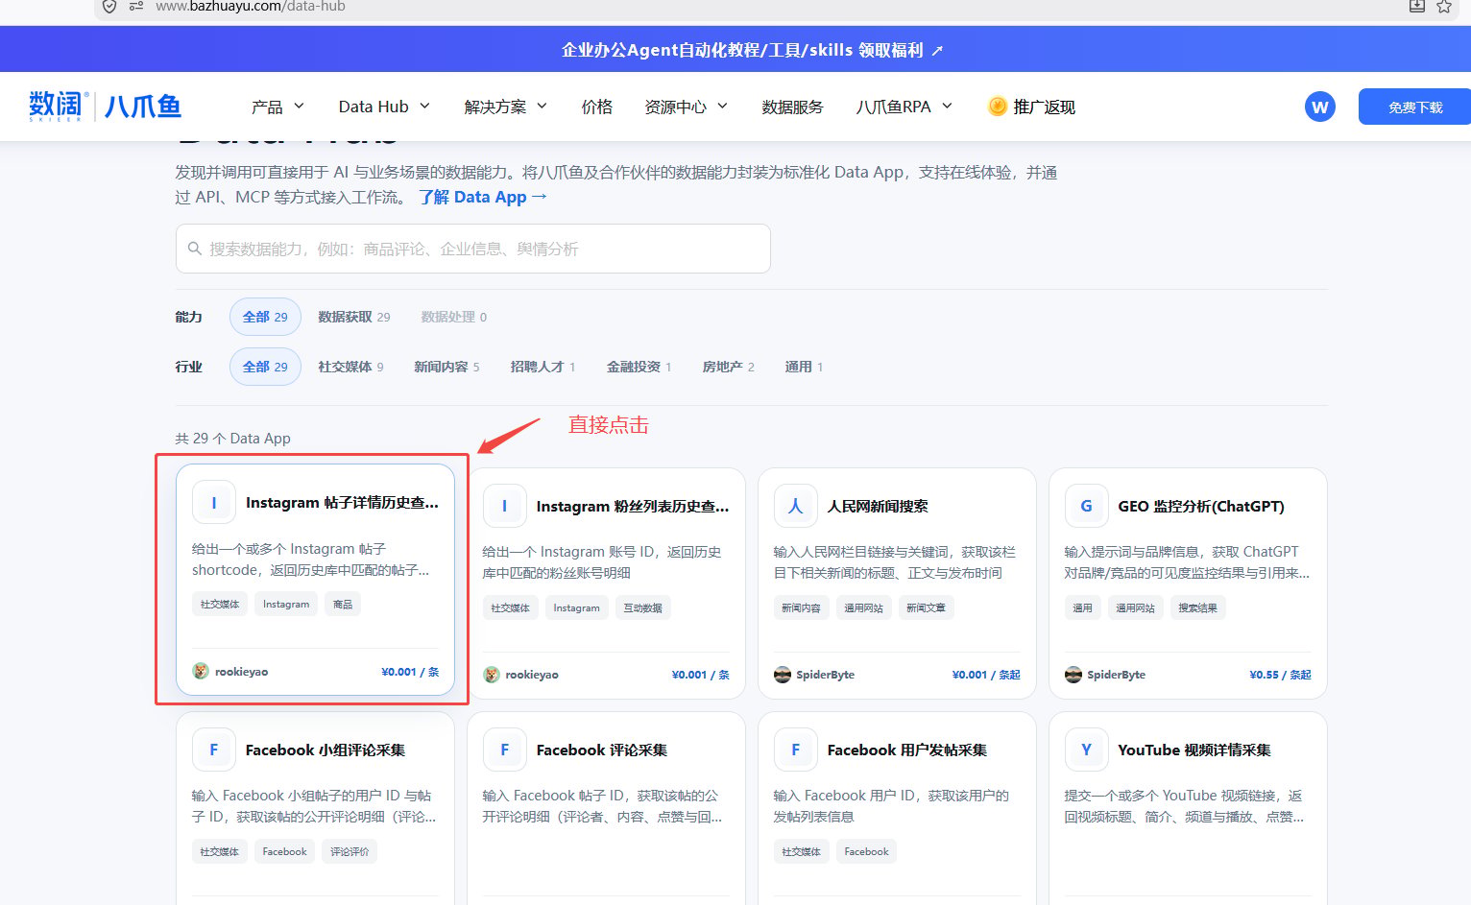Click SpiderByte avatar on GEO 监控分析 card
The image size is (1471, 905).
[x=1073, y=675]
